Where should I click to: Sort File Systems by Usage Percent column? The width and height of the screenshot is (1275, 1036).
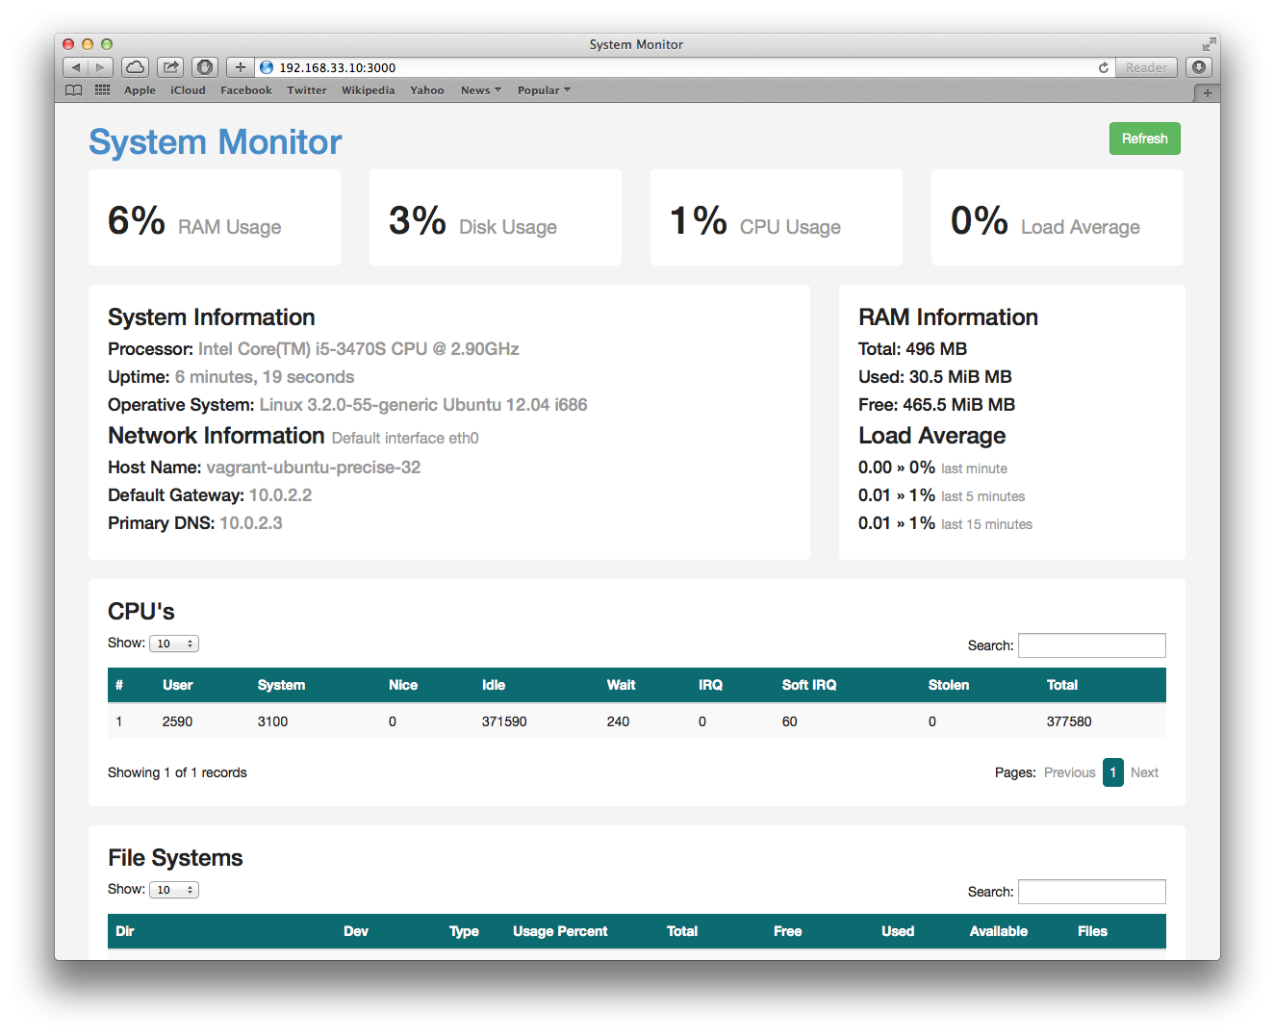click(560, 931)
